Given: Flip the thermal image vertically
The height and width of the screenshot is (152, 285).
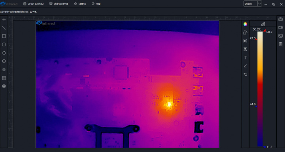Looking at the screenshot, I should (x=245, y=49).
